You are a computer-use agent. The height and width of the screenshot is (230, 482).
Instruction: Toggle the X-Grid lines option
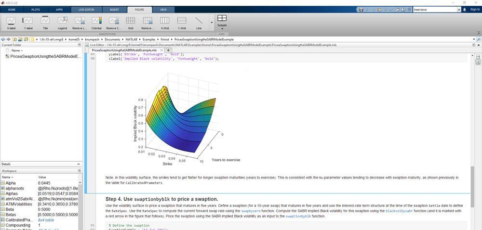point(164,22)
